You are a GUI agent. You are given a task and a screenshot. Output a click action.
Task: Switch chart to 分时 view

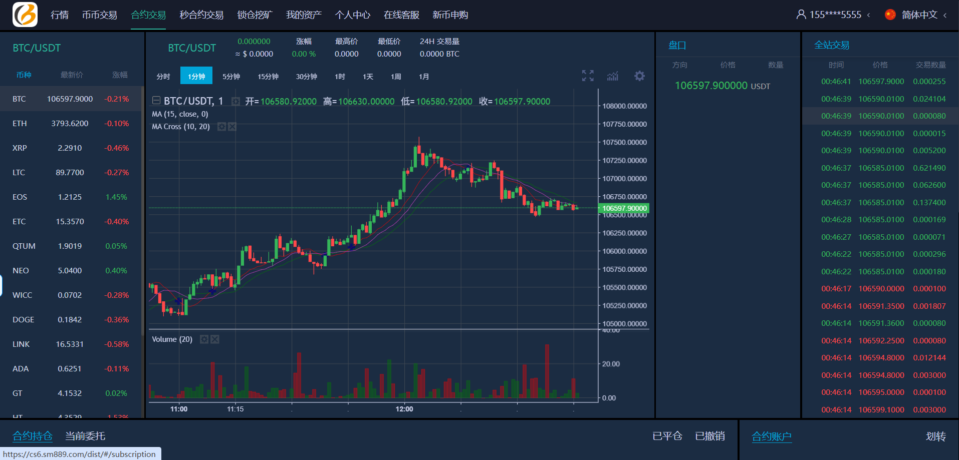point(163,77)
